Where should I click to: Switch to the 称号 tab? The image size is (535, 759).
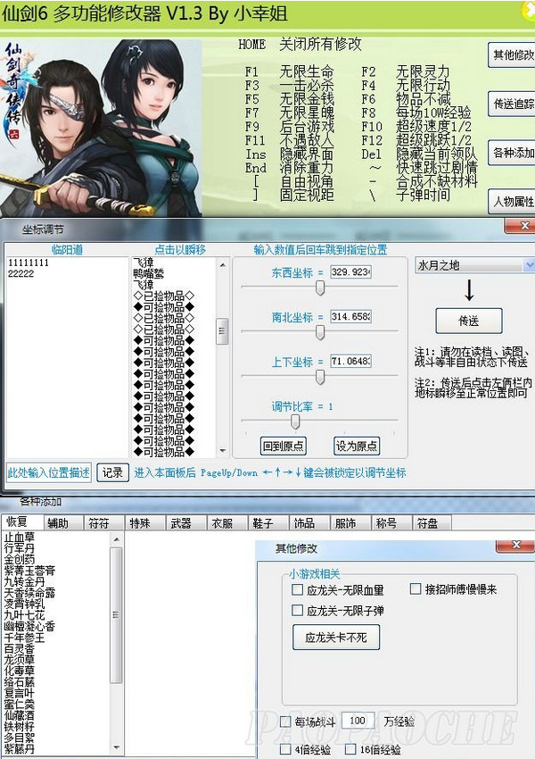392,523
